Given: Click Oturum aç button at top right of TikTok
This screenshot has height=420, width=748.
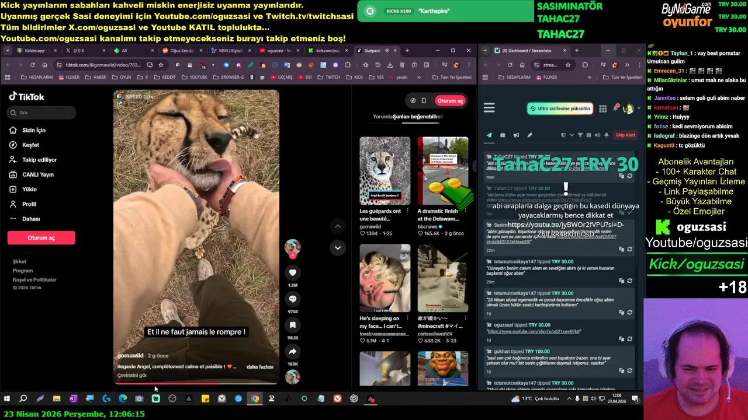Looking at the screenshot, I should coord(450,100).
